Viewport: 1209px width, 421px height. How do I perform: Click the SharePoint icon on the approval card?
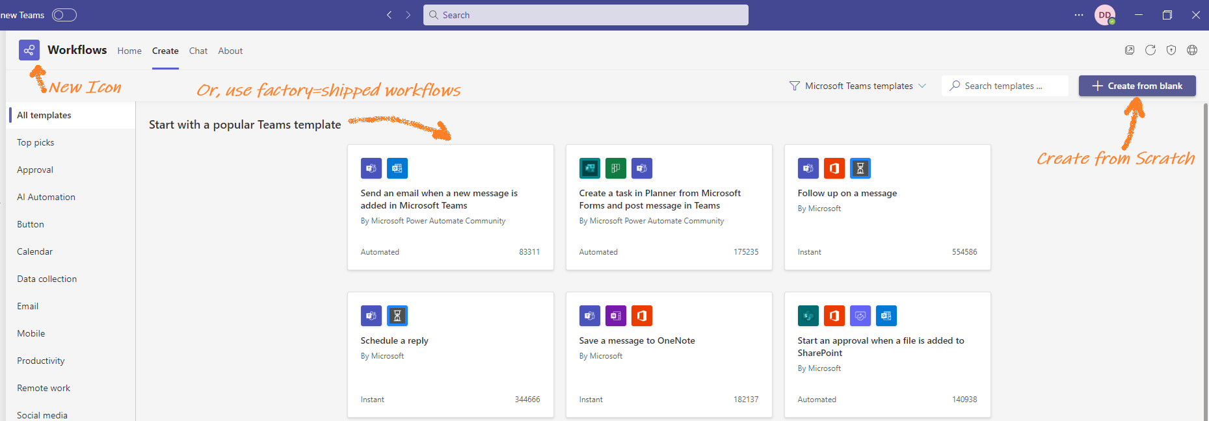pos(808,316)
